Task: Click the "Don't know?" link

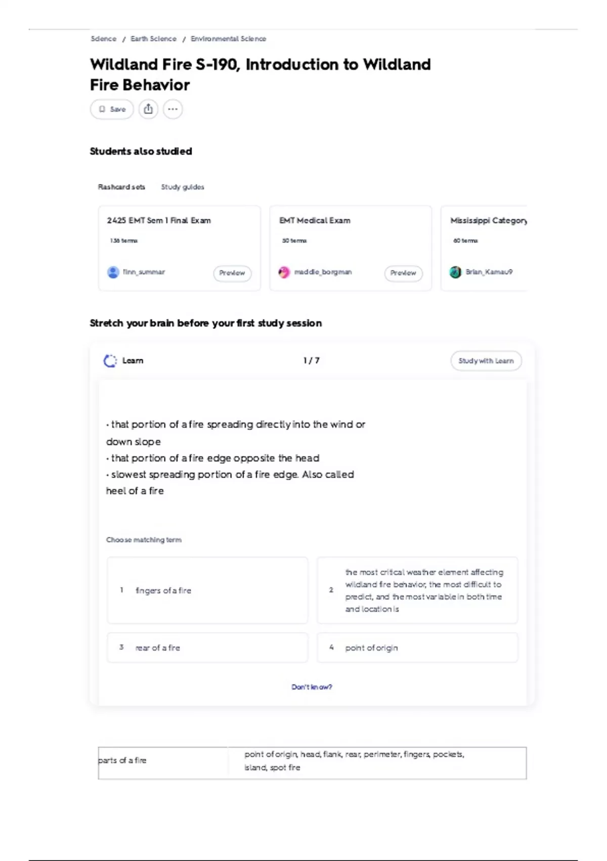Action: (x=312, y=687)
